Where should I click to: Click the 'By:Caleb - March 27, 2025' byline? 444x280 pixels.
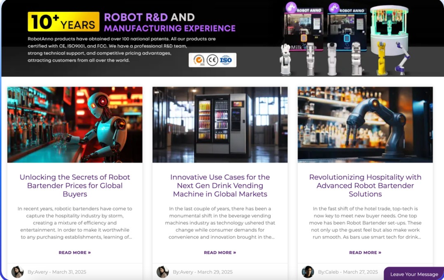[x=351, y=272]
